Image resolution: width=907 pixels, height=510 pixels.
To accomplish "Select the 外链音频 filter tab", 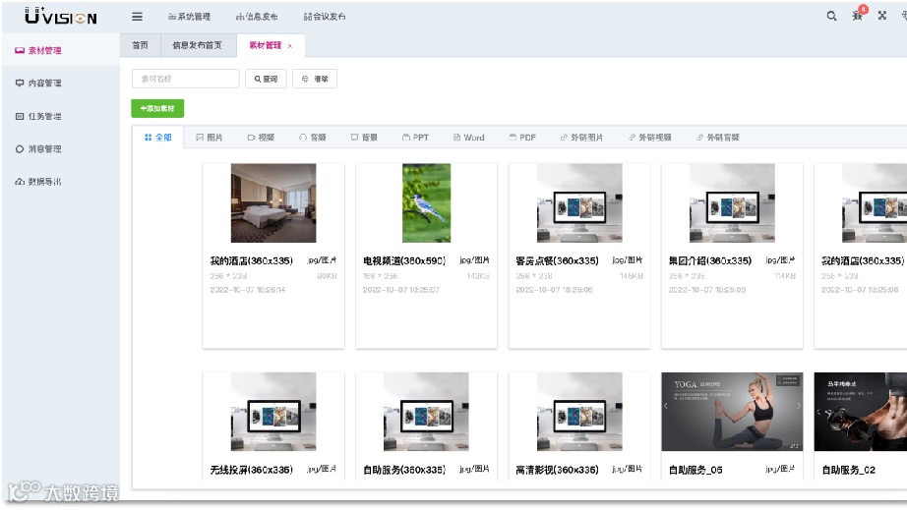I will point(718,138).
